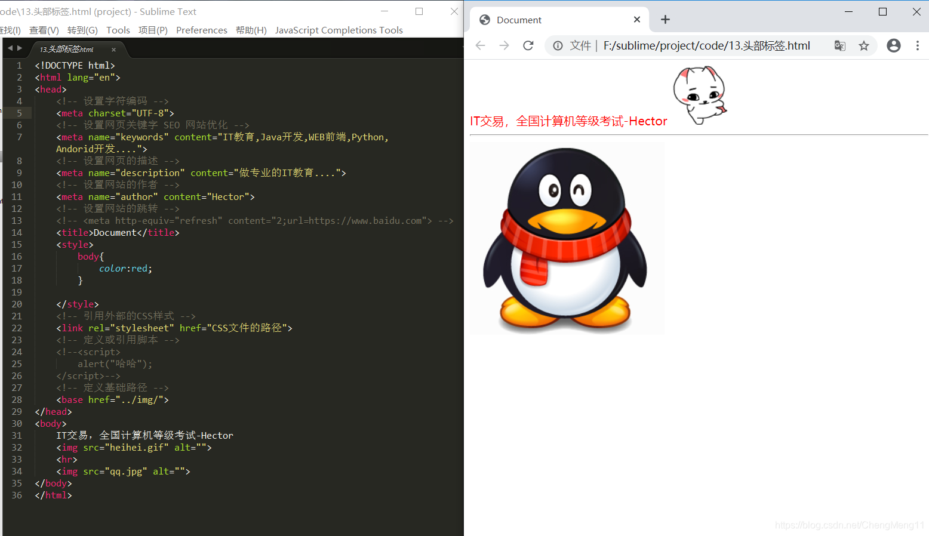Open the Tools menu in Sublime Text
Screen dimensions: 929x536
tap(118, 30)
